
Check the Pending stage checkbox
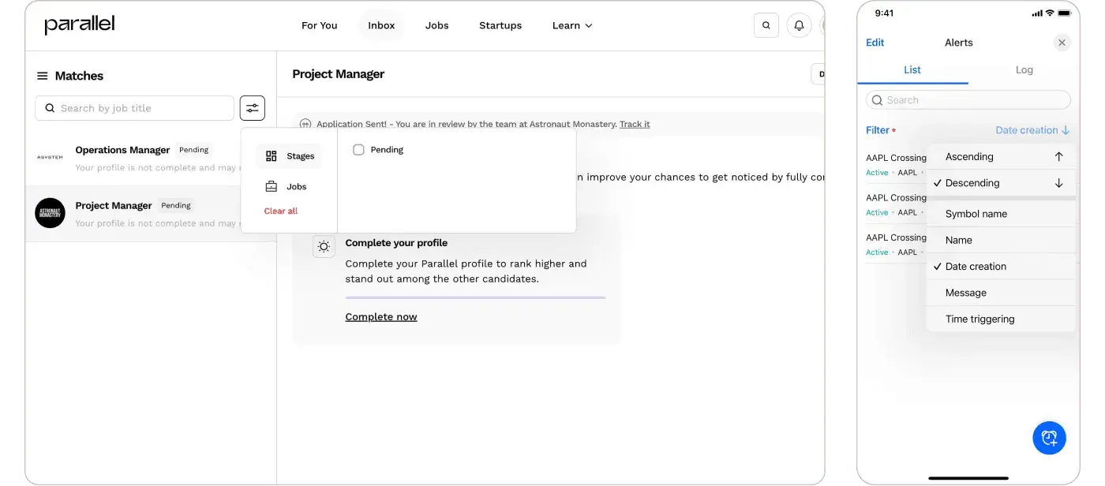(358, 149)
